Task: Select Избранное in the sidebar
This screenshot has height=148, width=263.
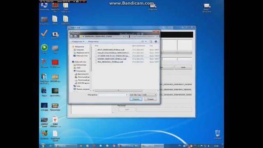Action: [79, 46]
